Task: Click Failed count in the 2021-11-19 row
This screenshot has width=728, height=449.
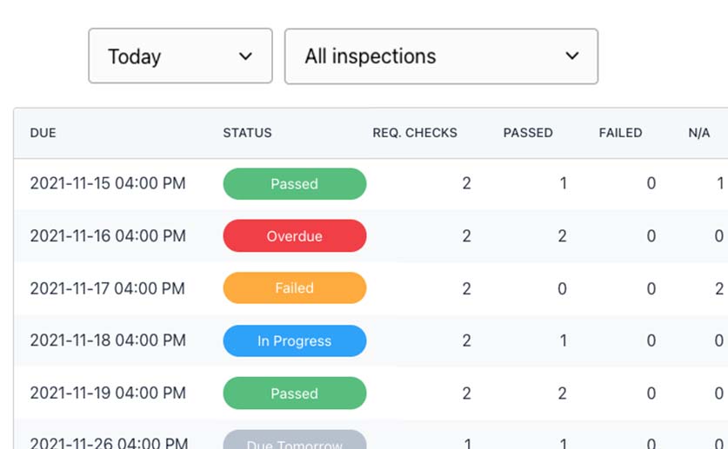Action: [651, 393]
